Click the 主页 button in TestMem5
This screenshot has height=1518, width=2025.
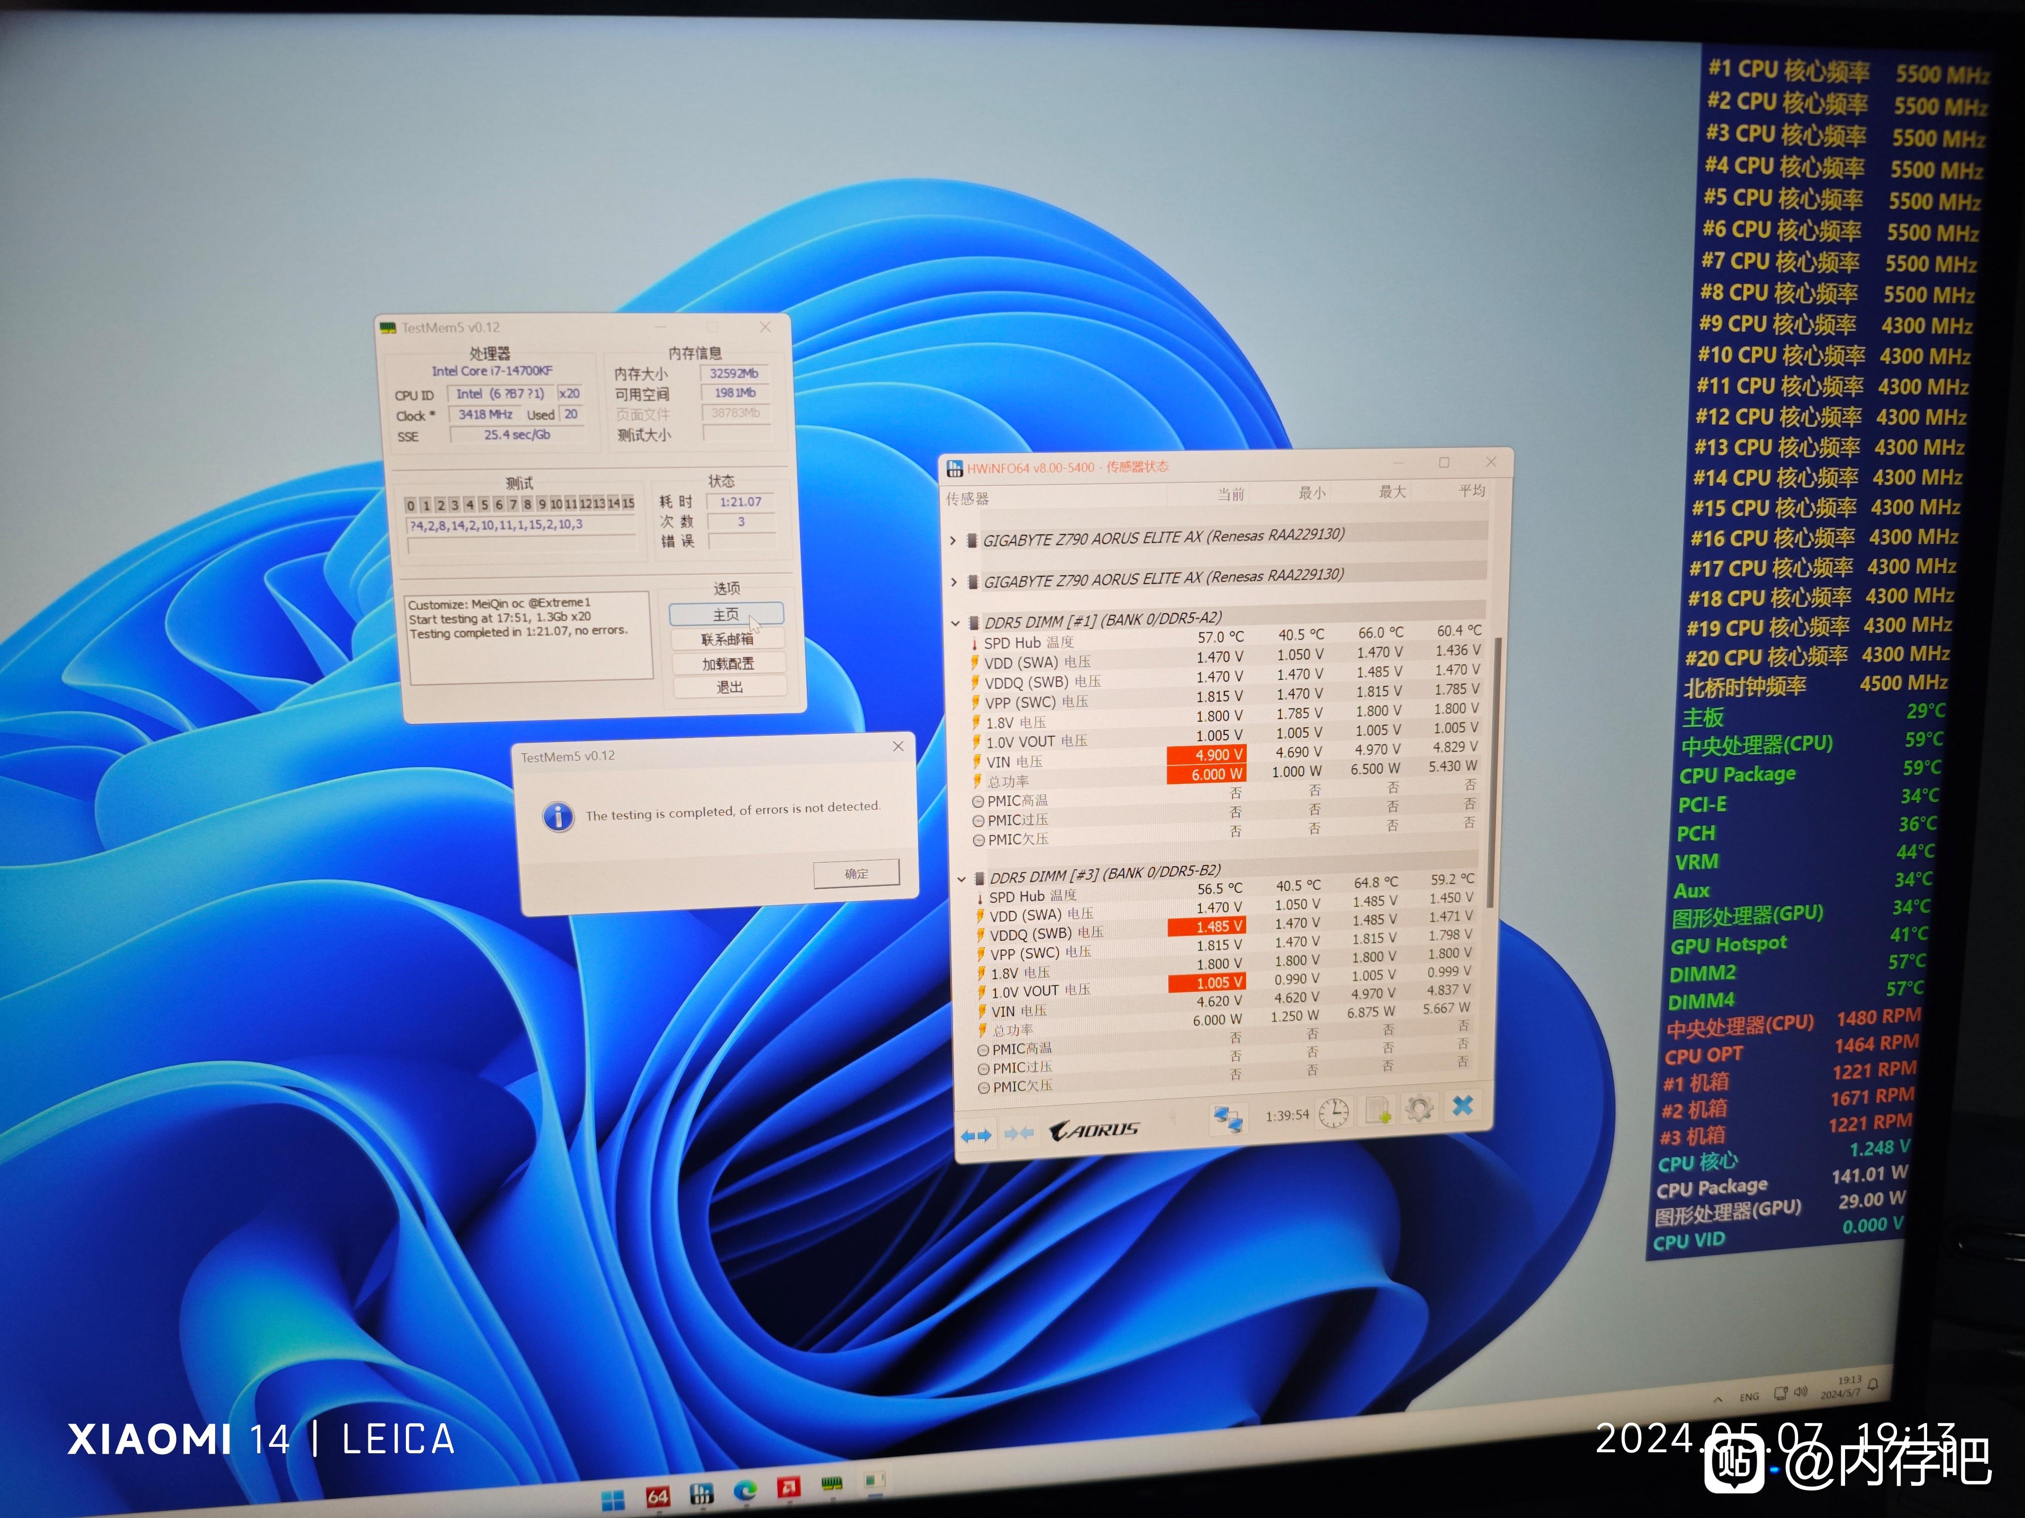point(726,614)
